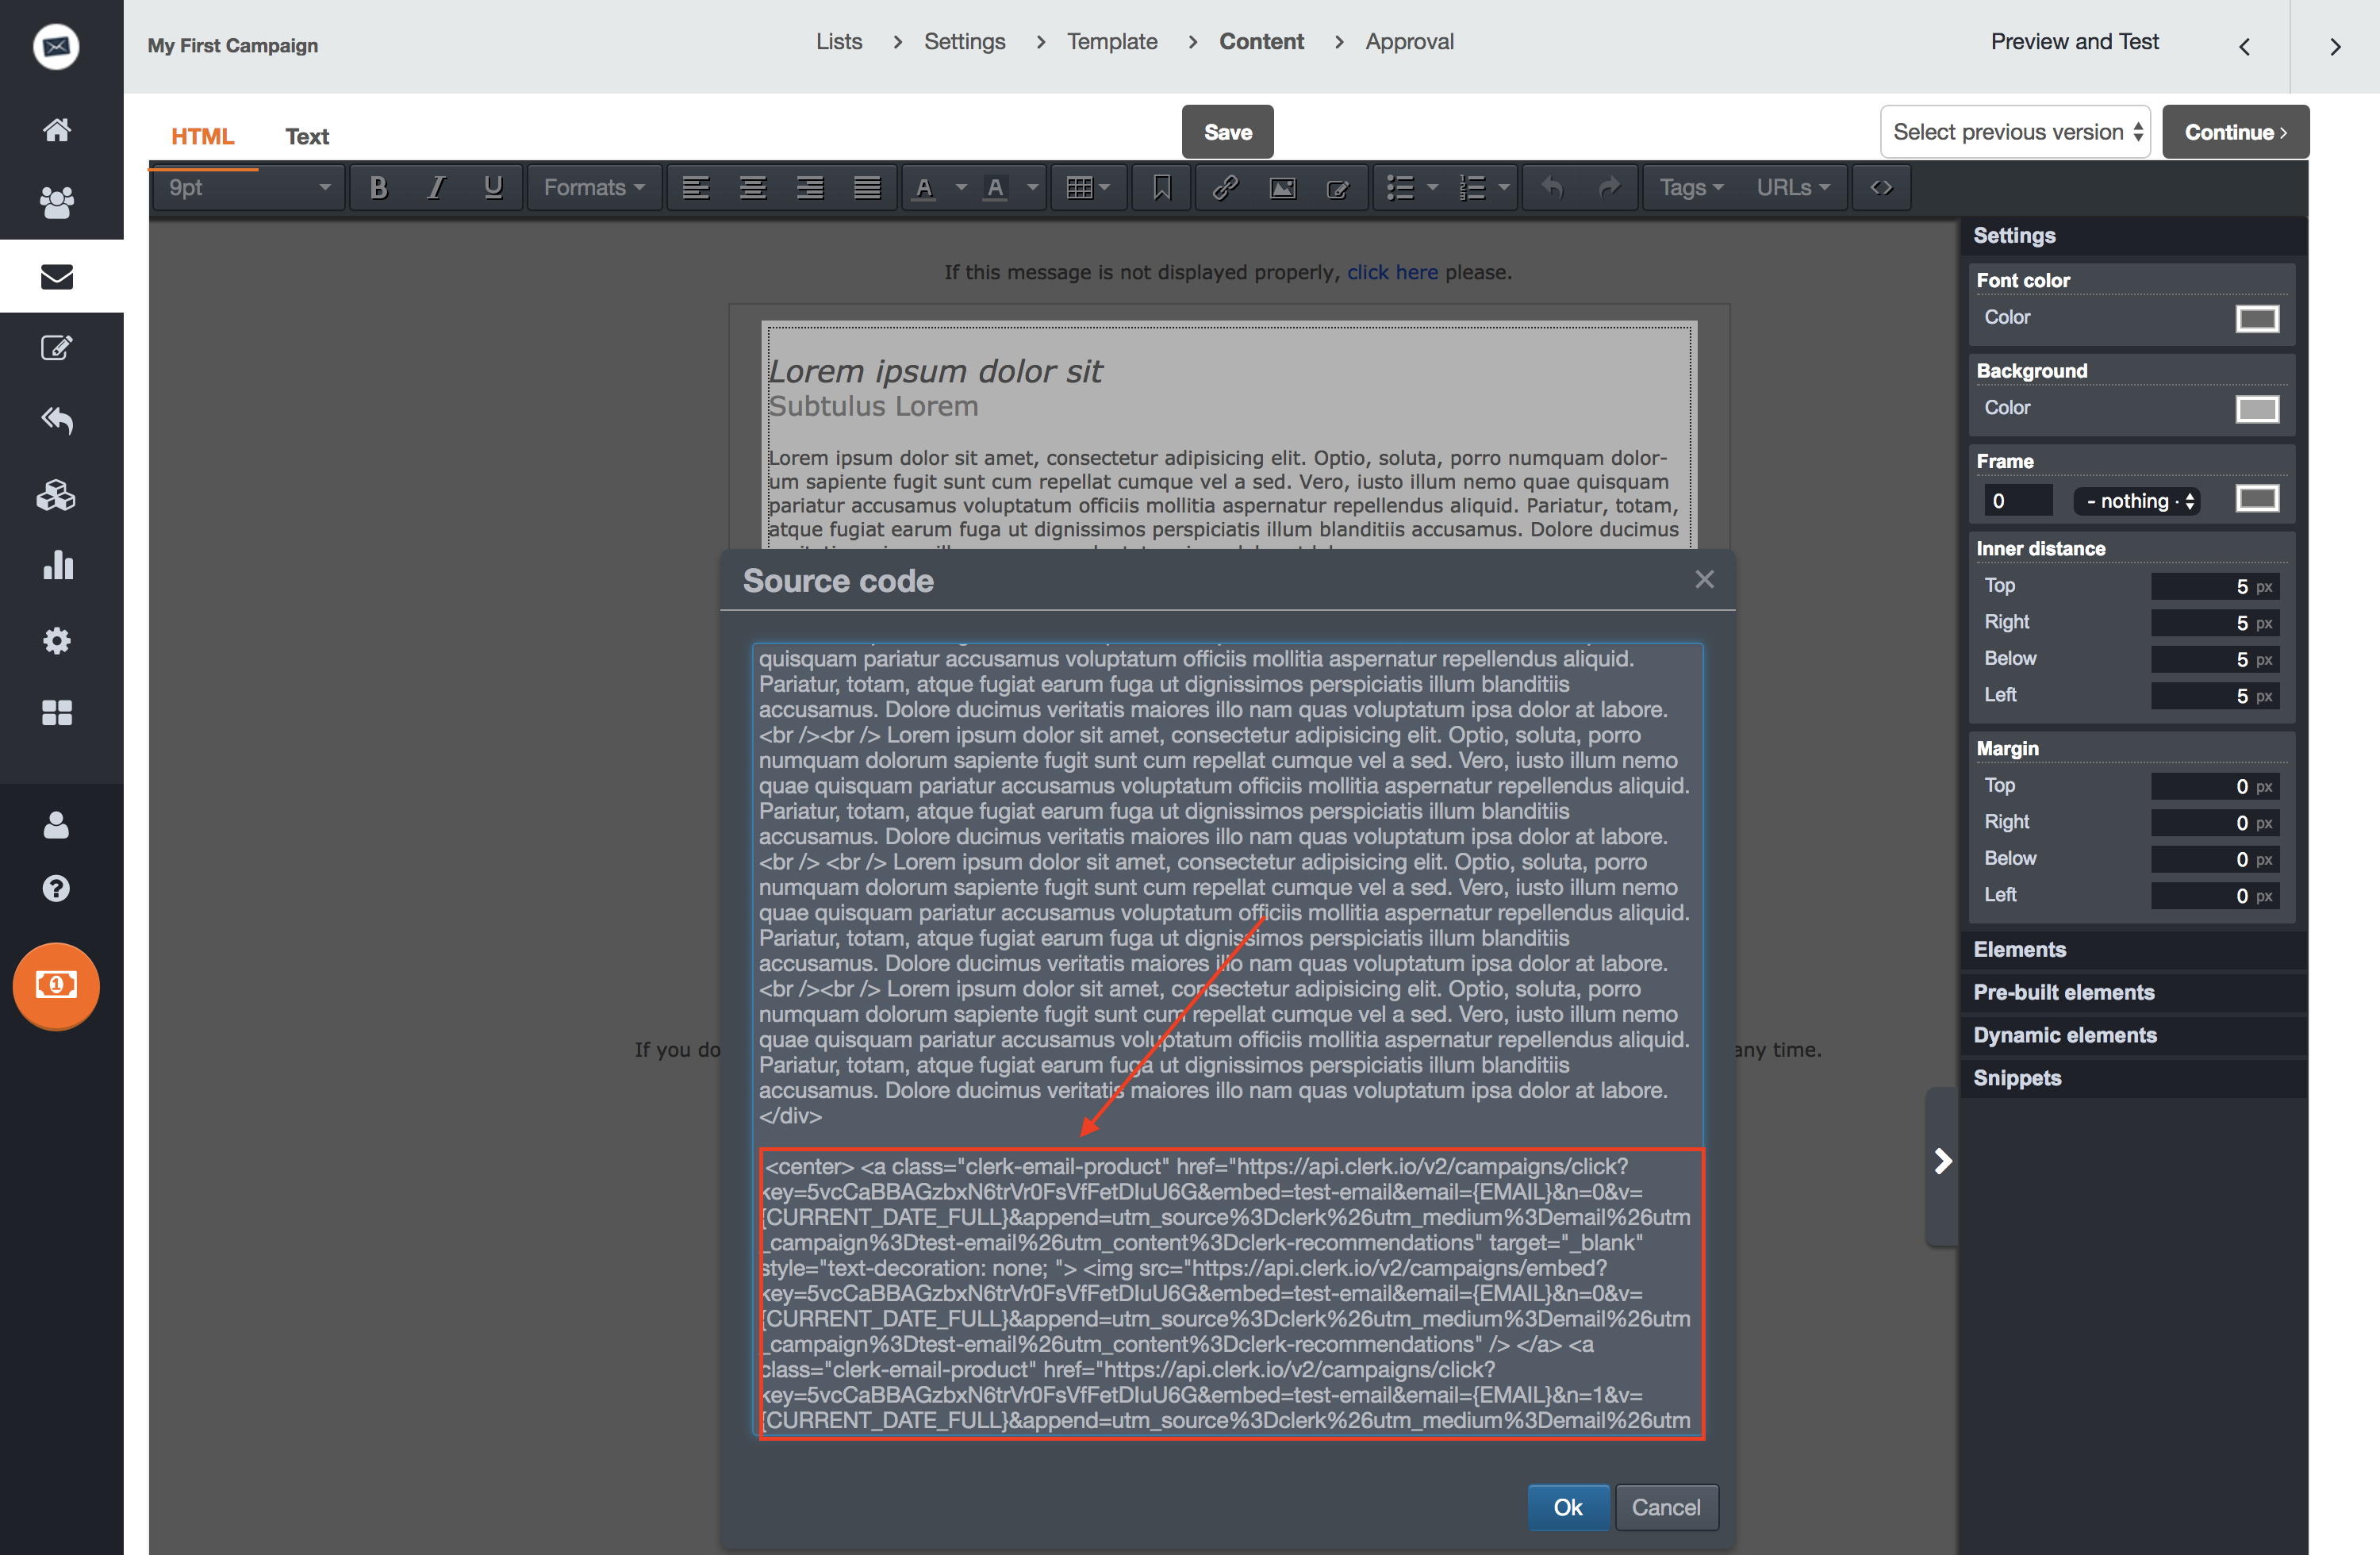This screenshot has width=2380, height=1555.
Task: Switch to the Text tab
Action: pos(306,137)
